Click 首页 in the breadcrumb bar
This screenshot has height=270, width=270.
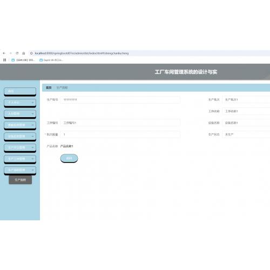49,87
